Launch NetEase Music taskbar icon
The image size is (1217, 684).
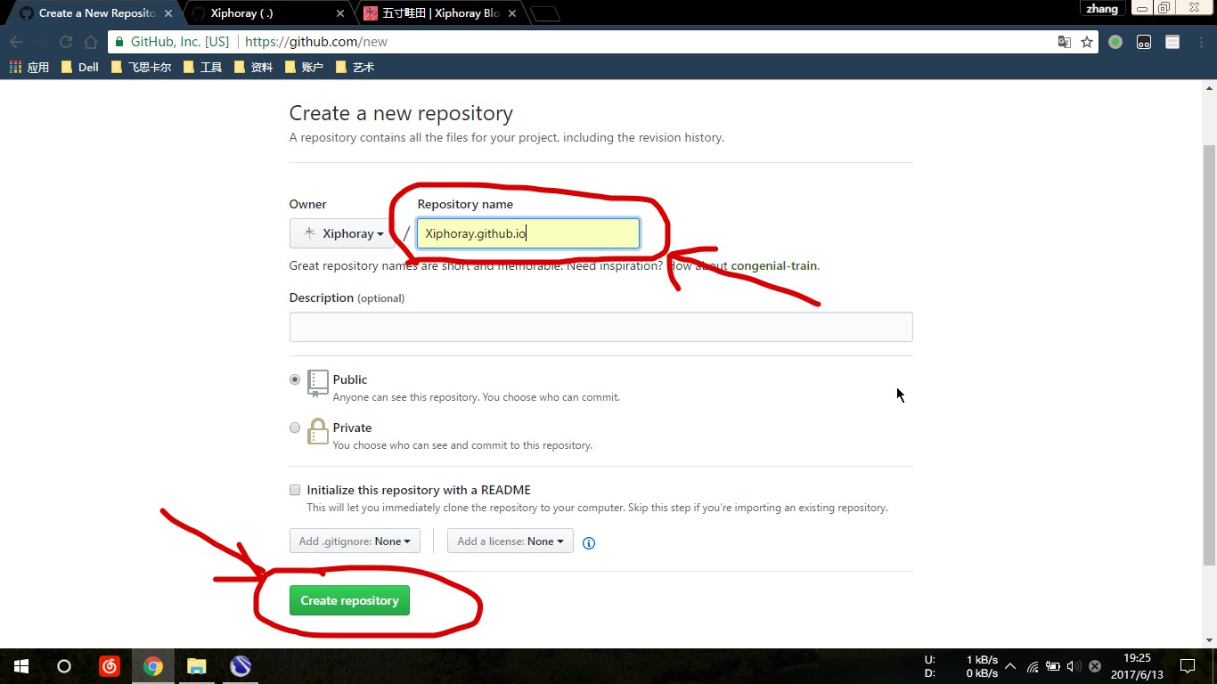click(110, 666)
